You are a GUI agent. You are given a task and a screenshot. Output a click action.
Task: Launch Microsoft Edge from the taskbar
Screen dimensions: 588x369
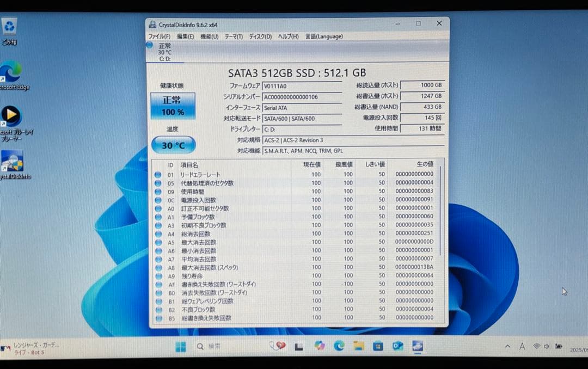pyautogui.click(x=339, y=346)
